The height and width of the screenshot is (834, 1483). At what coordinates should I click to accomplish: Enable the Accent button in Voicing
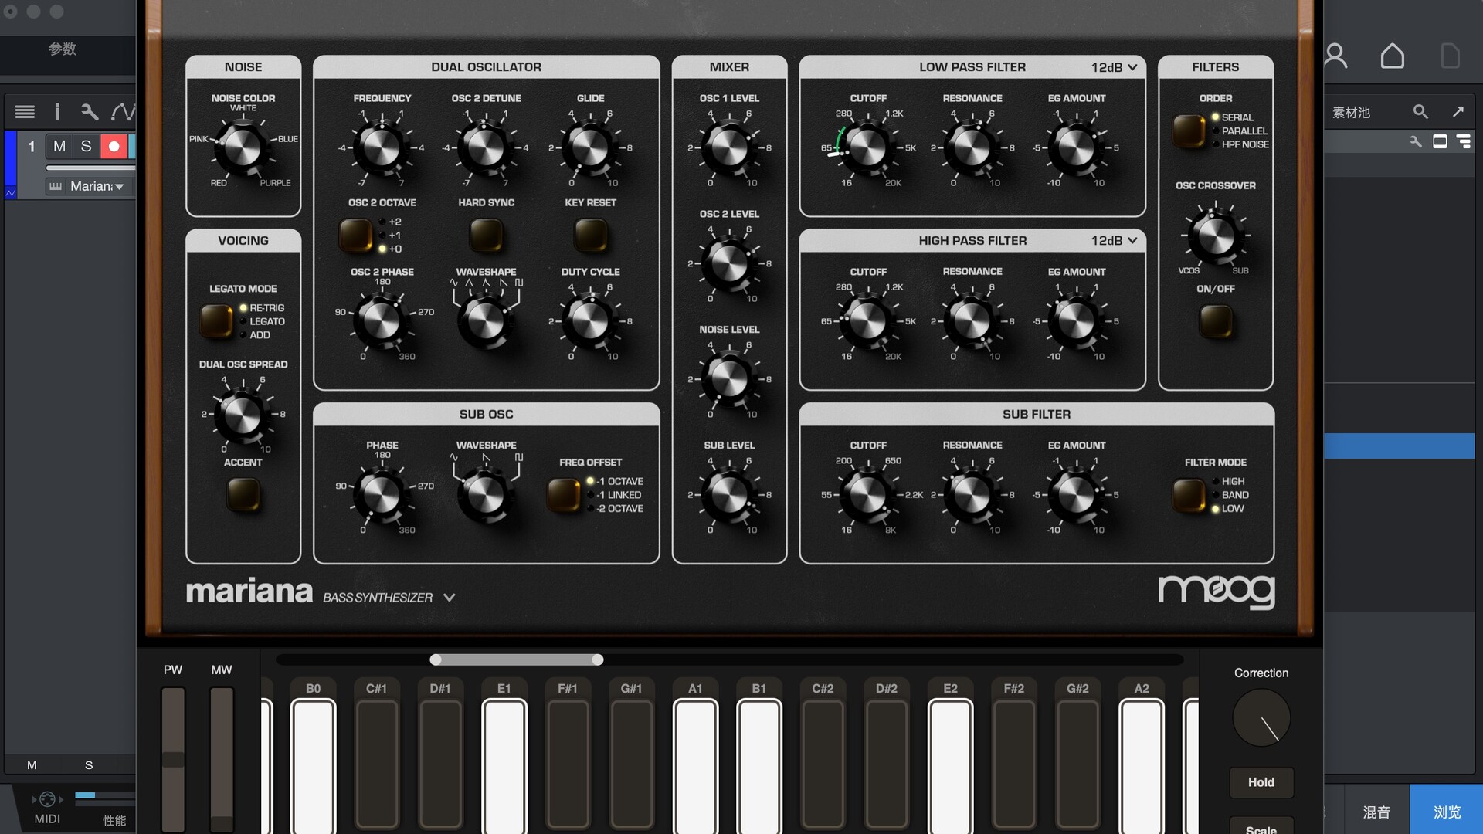pos(243,495)
